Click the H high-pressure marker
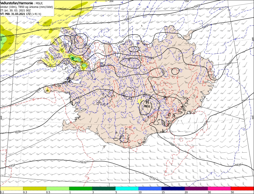 147,102
